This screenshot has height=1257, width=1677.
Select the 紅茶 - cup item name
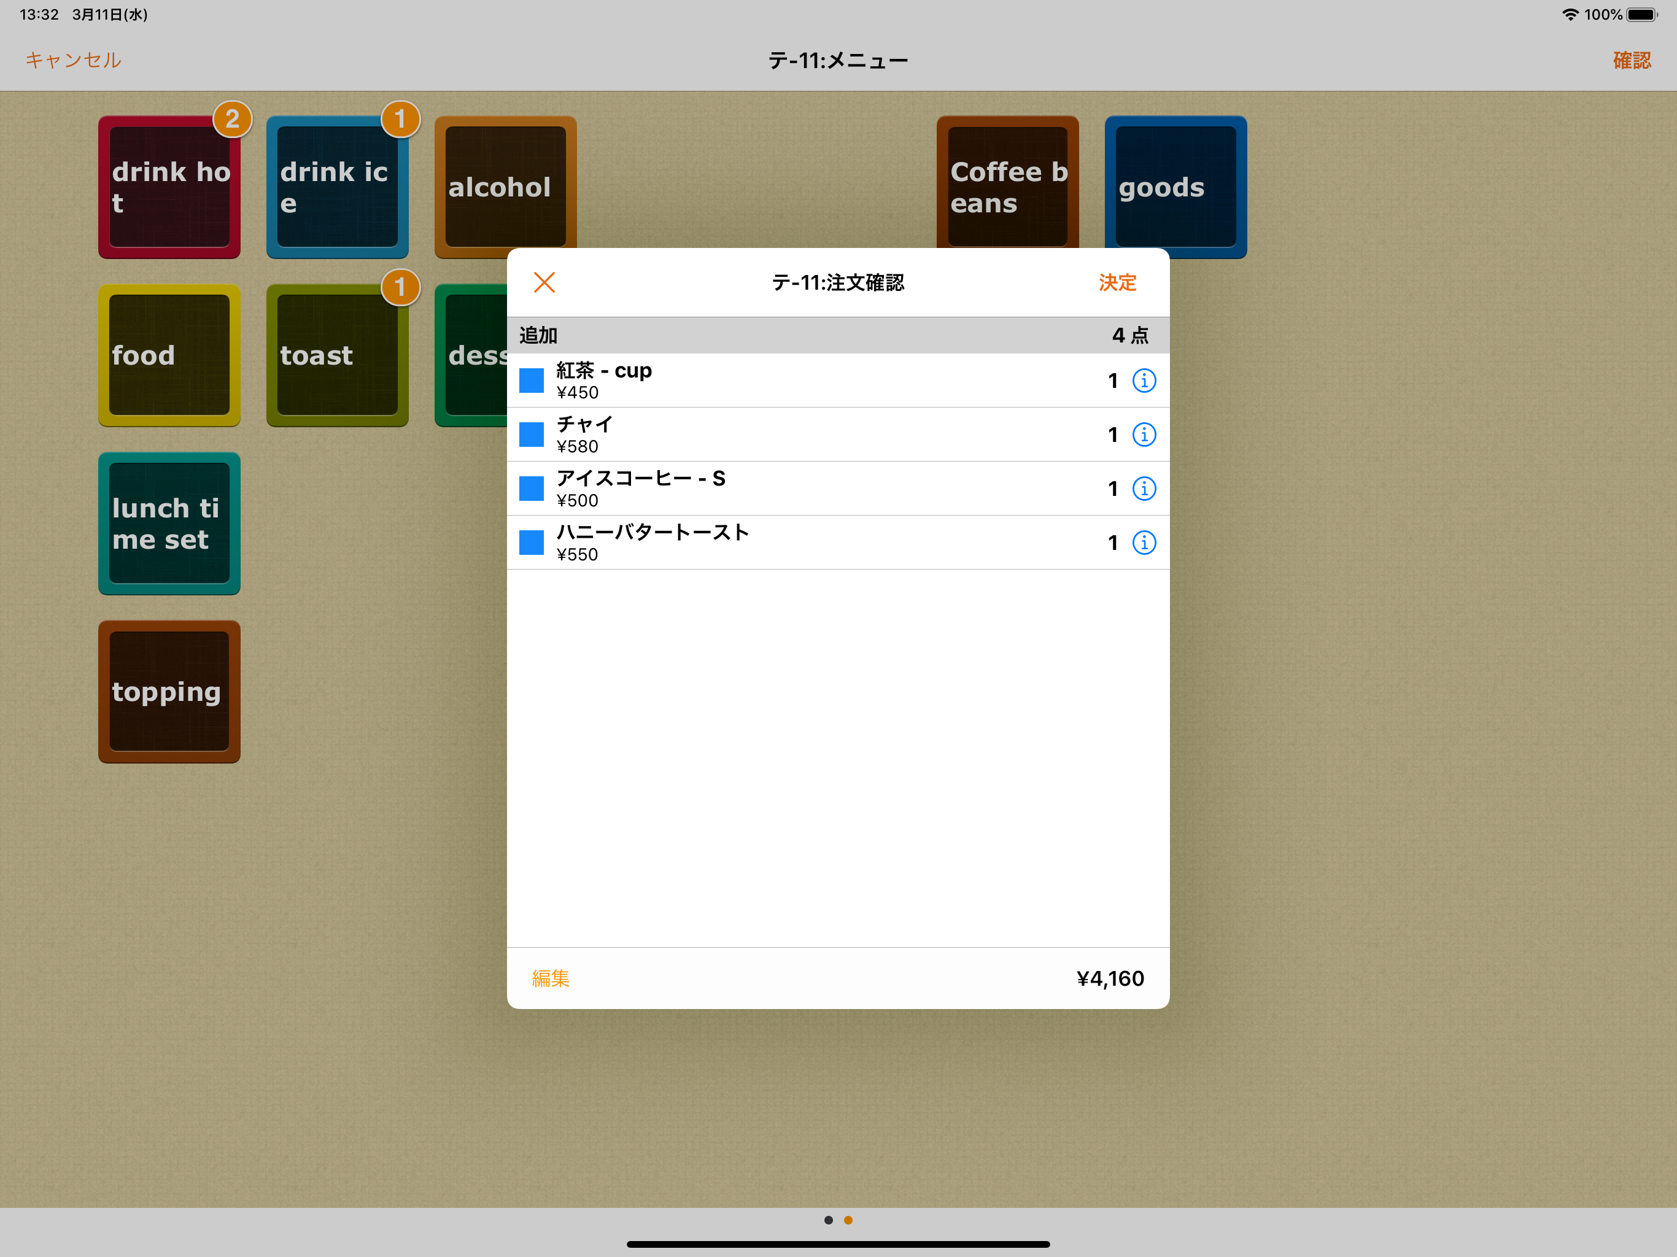click(x=604, y=371)
